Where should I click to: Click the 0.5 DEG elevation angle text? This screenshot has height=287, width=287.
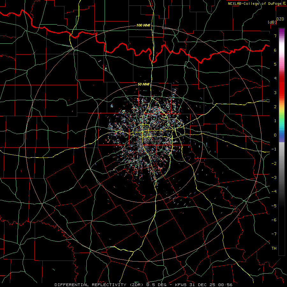click(x=156, y=285)
